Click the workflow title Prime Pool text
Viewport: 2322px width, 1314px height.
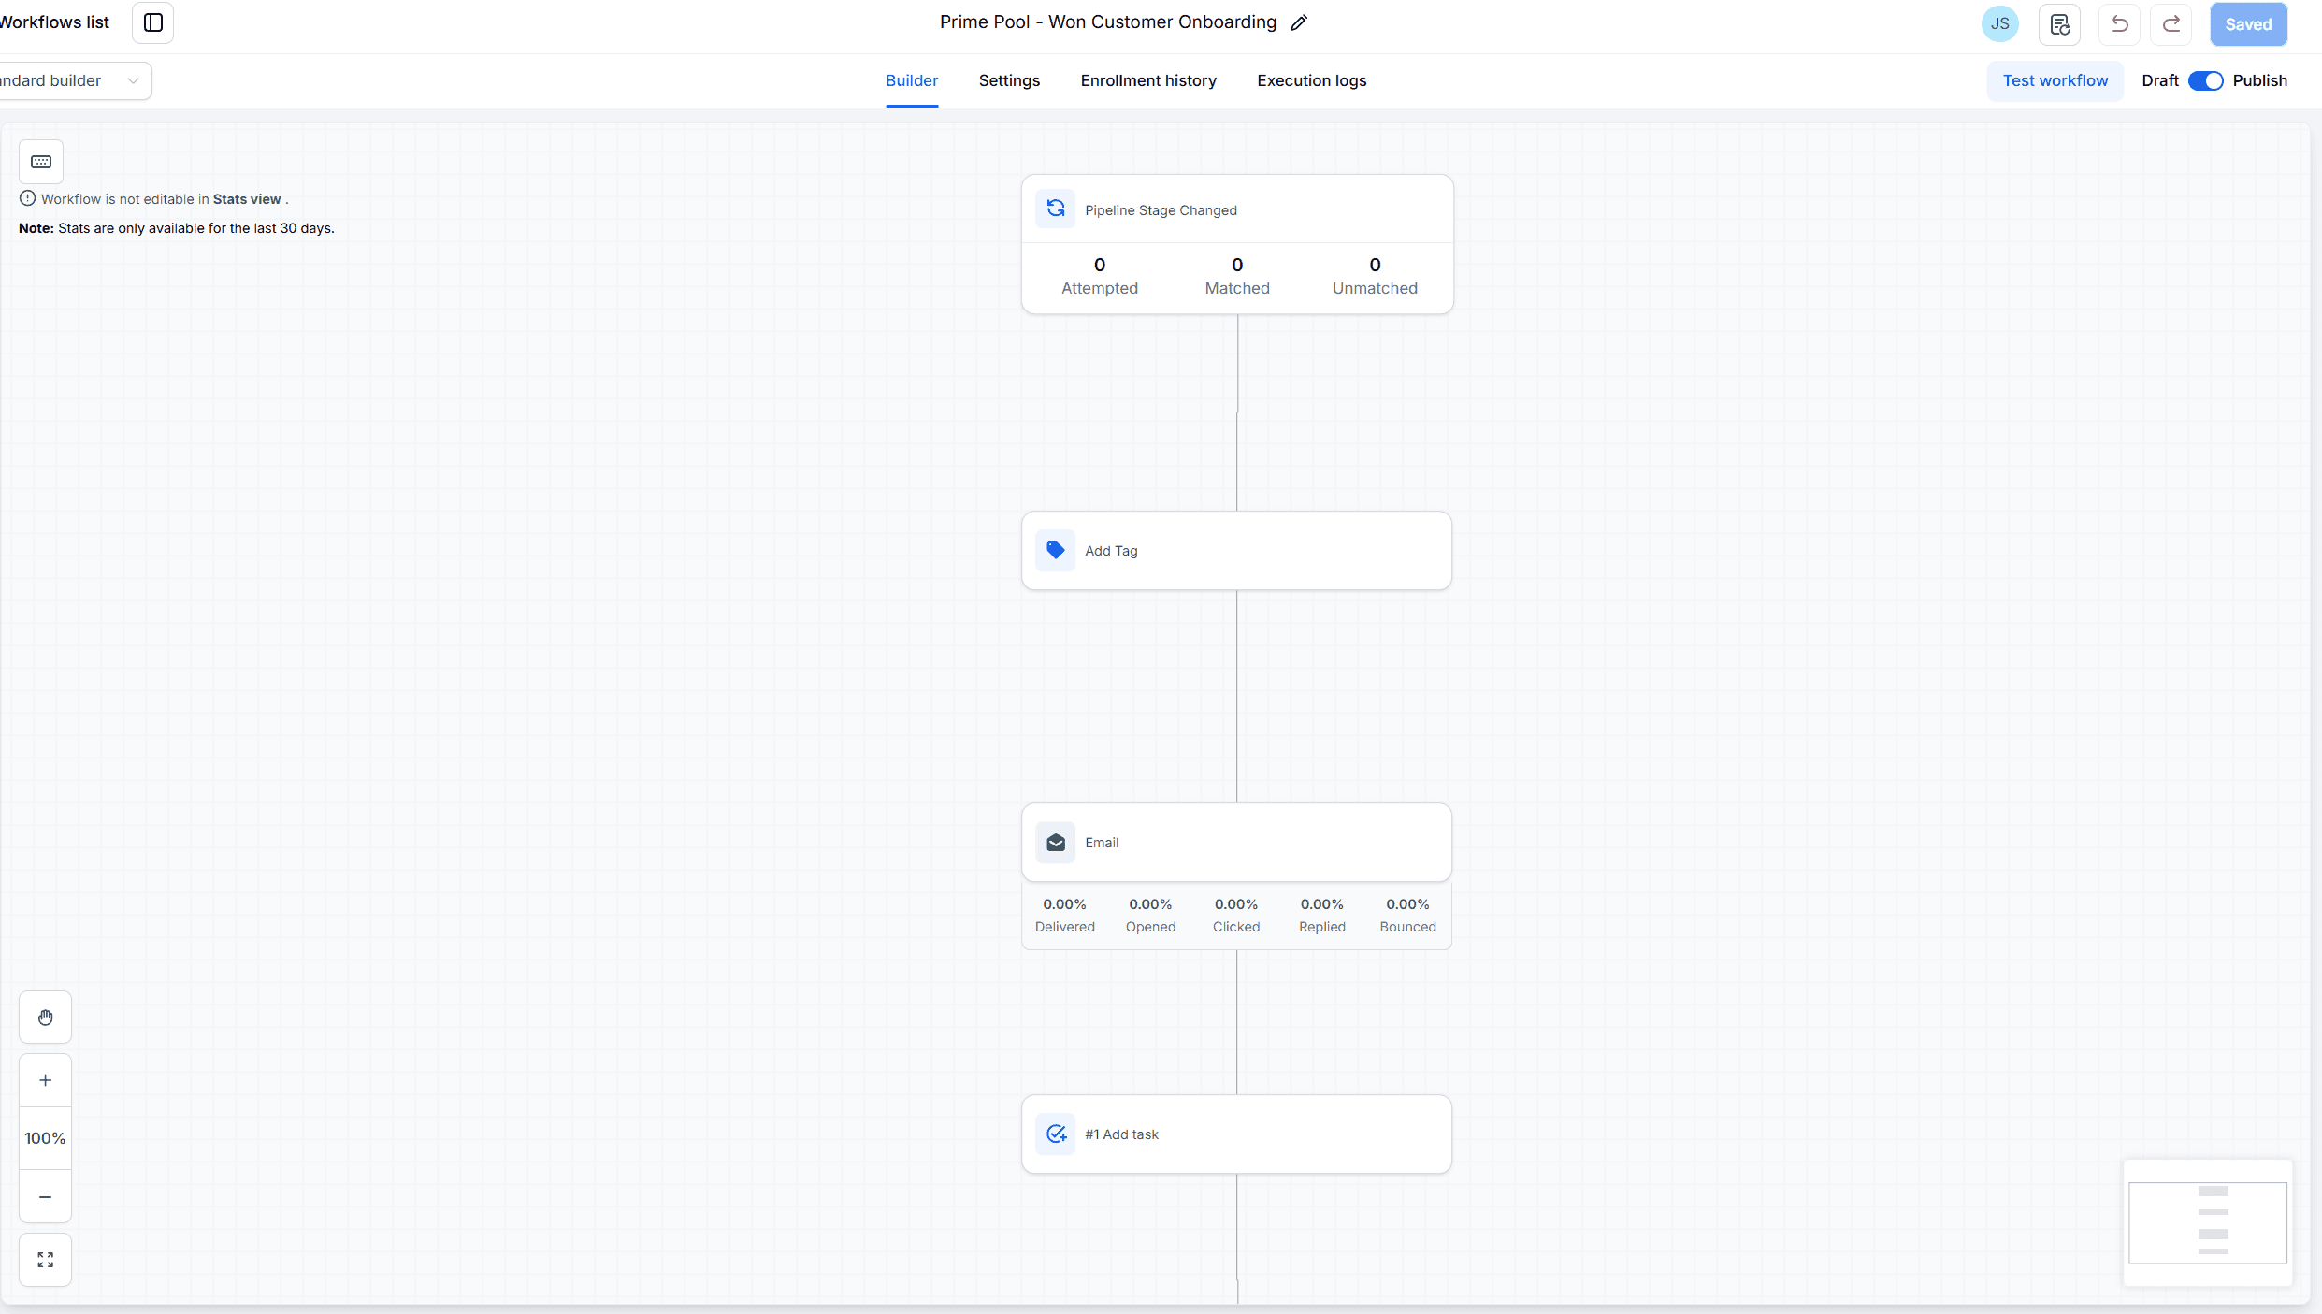1107,22
